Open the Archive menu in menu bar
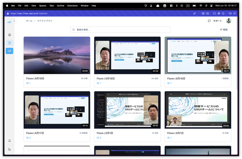The image size is (242, 159). (x=61, y=6)
